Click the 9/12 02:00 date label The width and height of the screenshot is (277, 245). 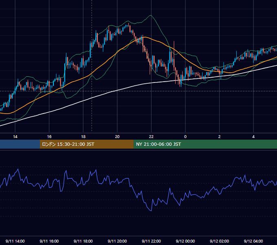[x=220, y=241]
